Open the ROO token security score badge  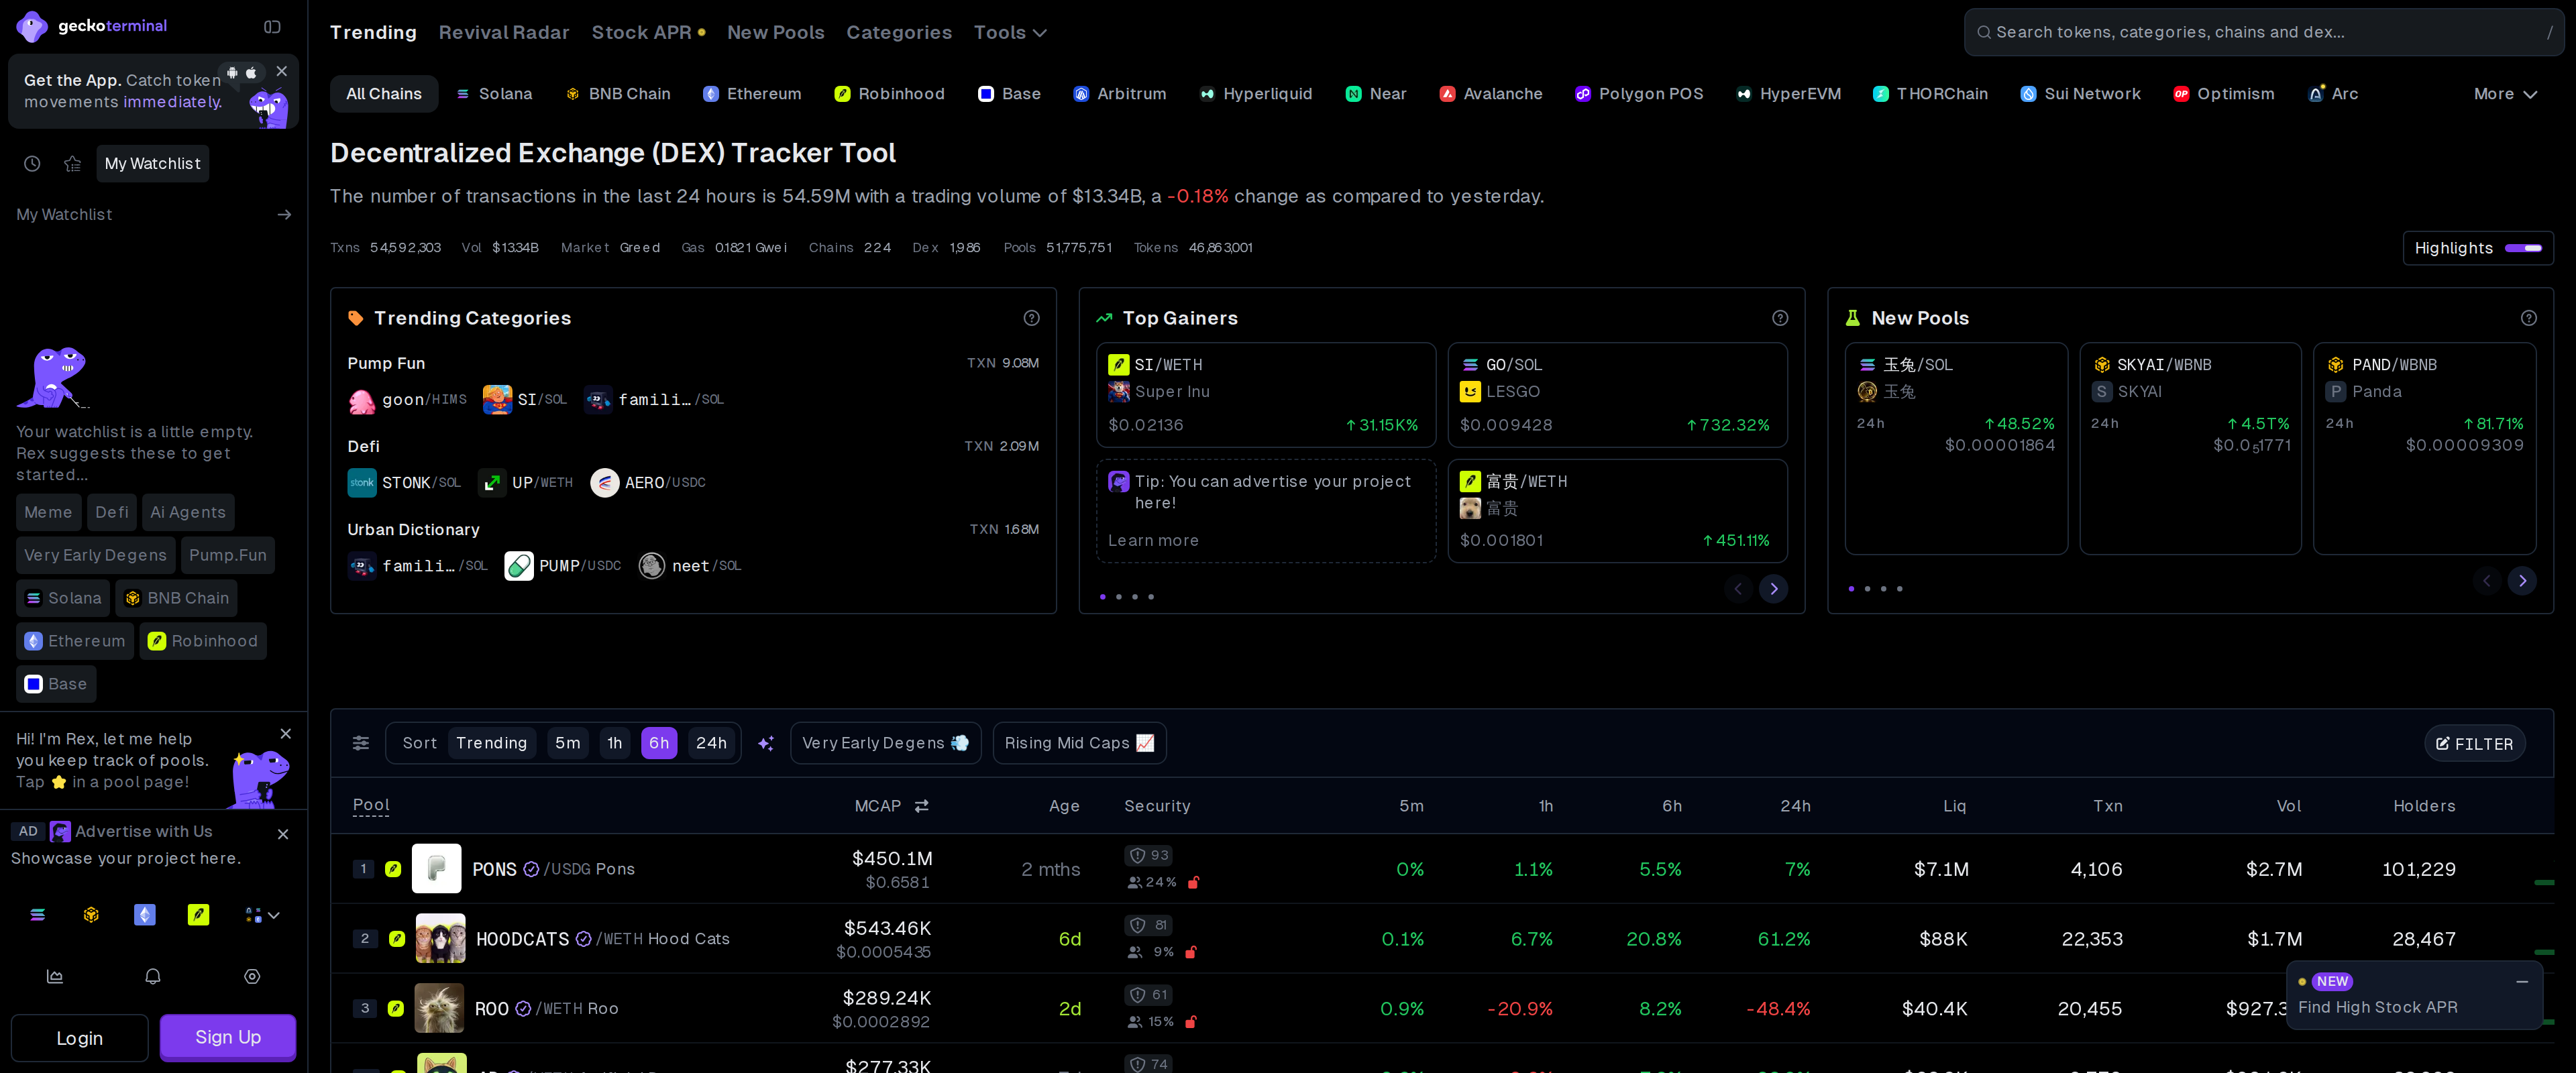pyautogui.click(x=1148, y=995)
